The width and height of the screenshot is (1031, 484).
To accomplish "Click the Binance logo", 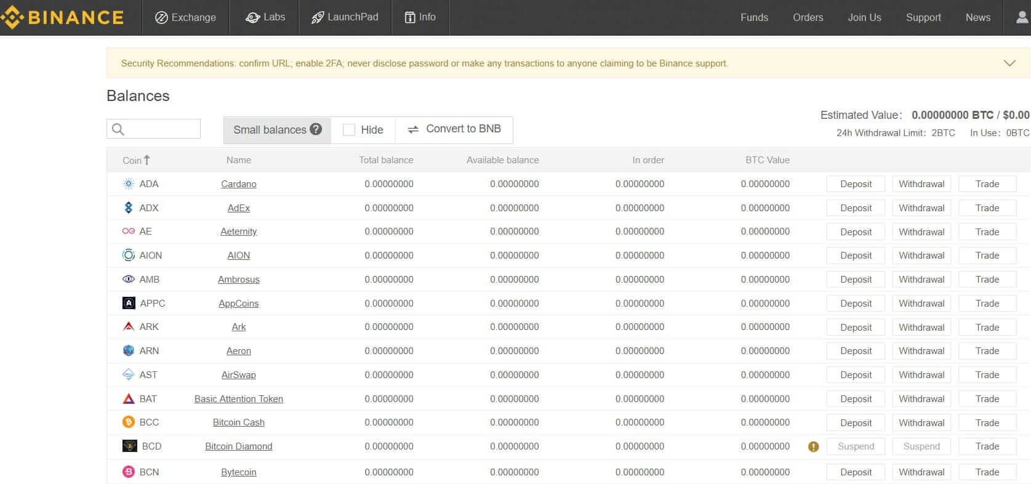I will (62, 17).
